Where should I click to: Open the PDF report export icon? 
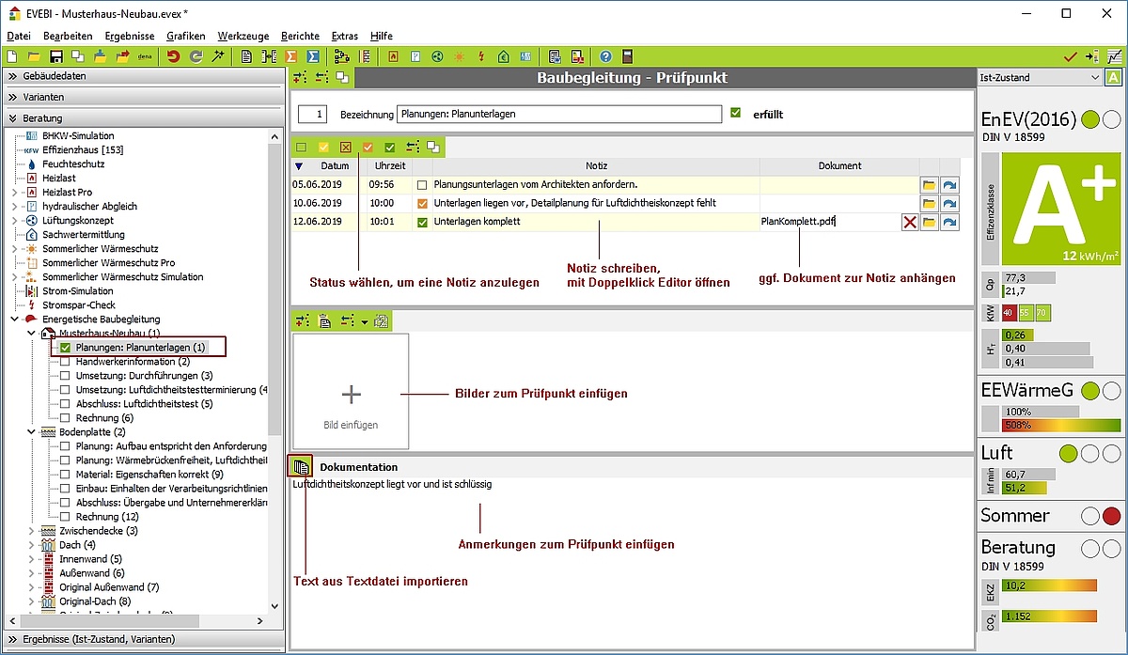pos(577,56)
